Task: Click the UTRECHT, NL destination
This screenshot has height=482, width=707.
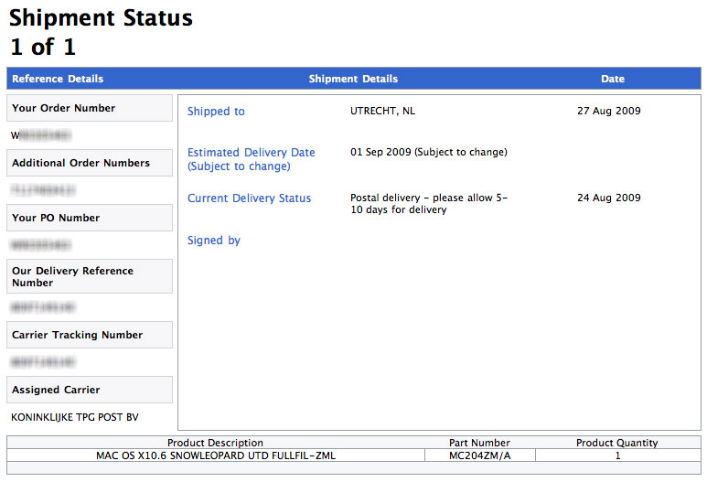Action: [383, 111]
